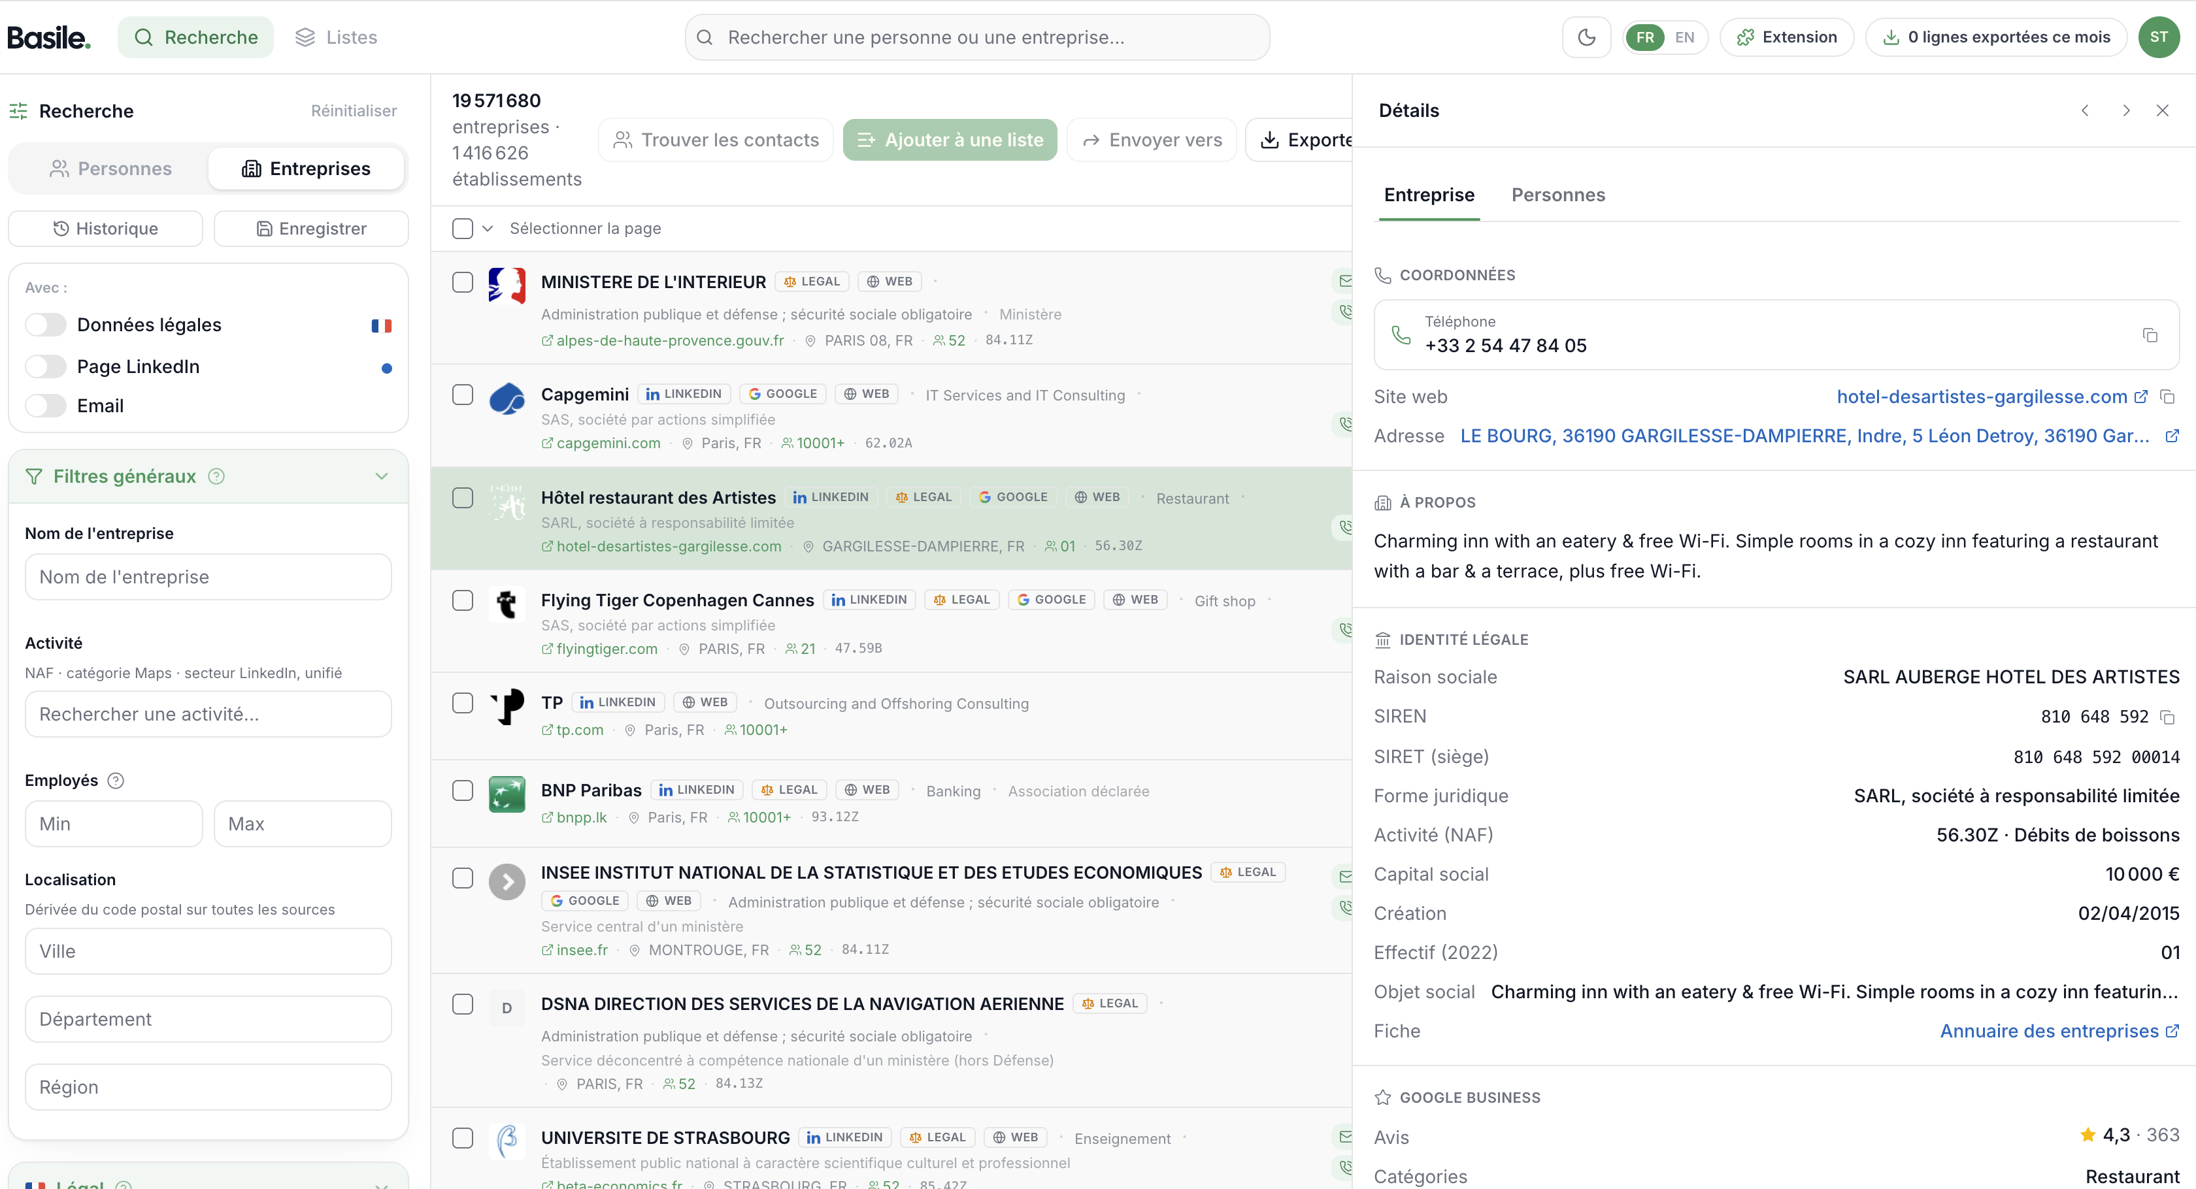The image size is (2196, 1189).
Task: Open the ST user avatar menu
Action: click(x=2159, y=37)
